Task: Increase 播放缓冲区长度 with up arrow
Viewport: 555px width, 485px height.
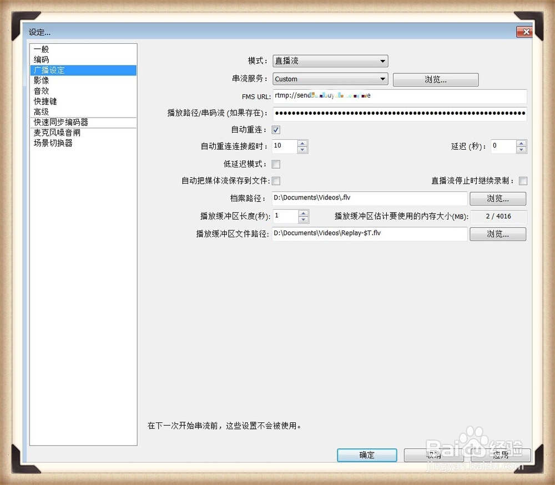Action: click(303, 213)
